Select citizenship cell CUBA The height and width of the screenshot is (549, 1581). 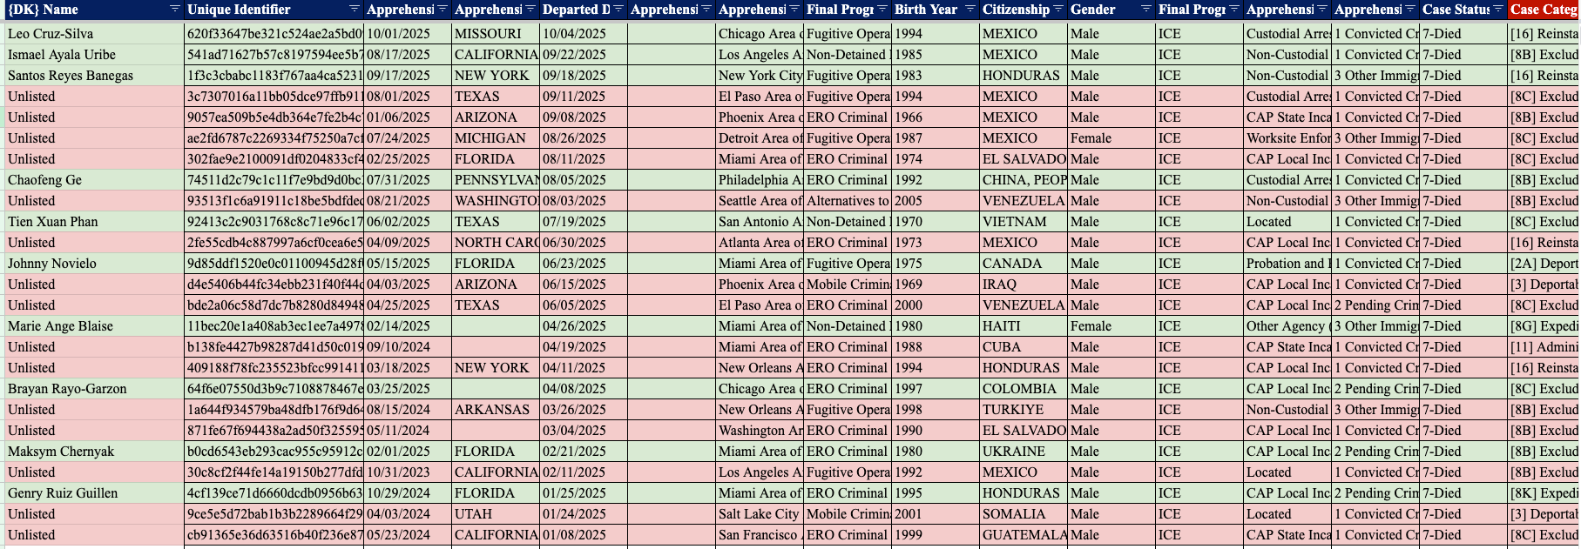(1024, 347)
